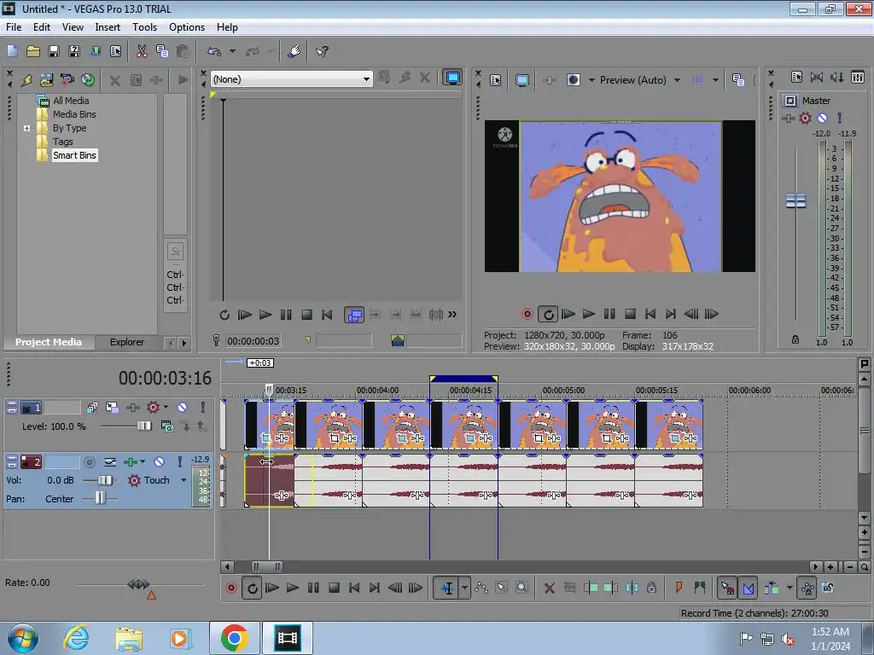
Task: Open Master FX gear icon
Action: coord(805,118)
